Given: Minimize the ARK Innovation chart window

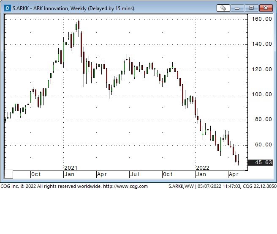Looking at the screenshot, I should click(237, 8).
